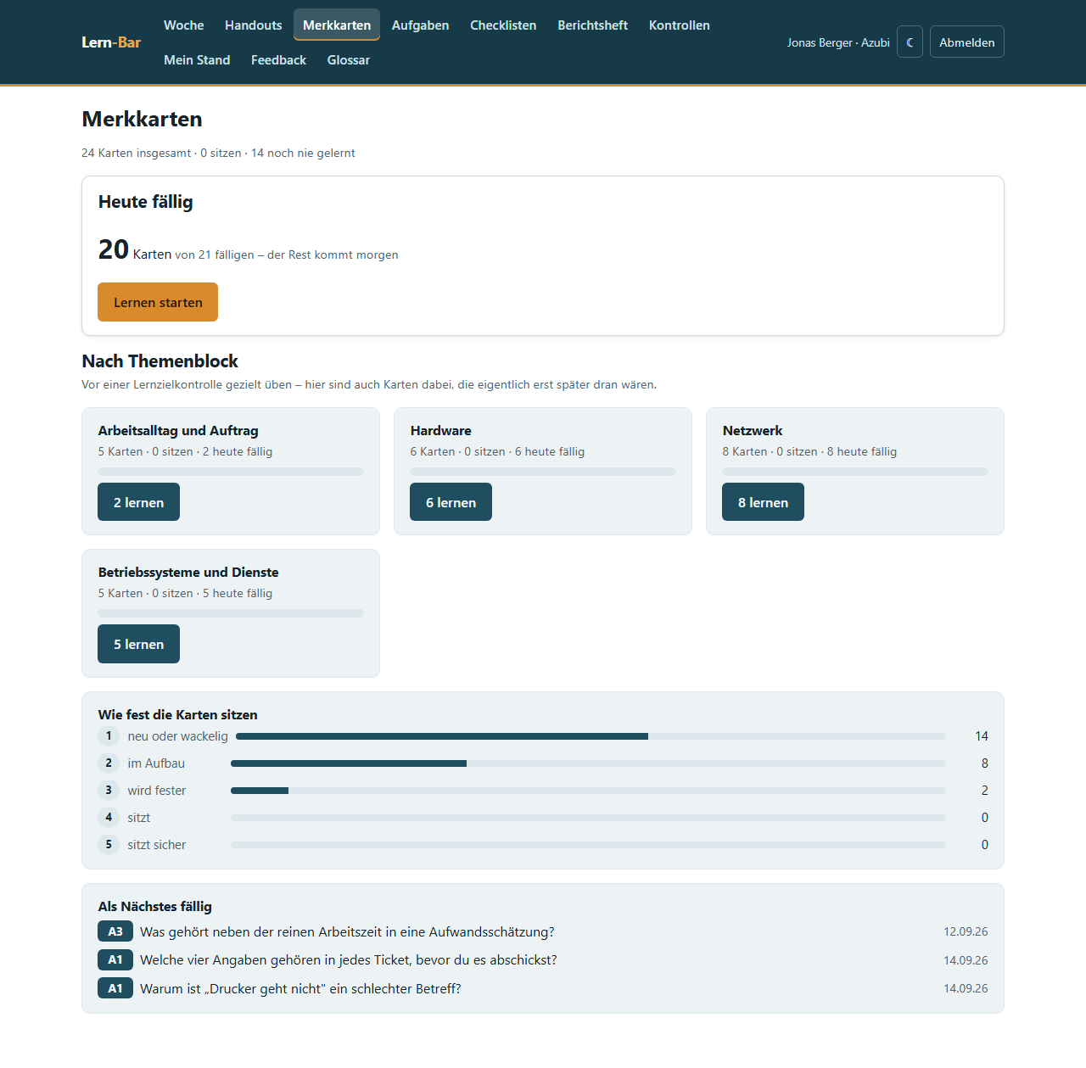1086x1068 pixels.
Task: Learn 5 Betriebssysteme und Dienste cards
Action: tap(138, 644)
